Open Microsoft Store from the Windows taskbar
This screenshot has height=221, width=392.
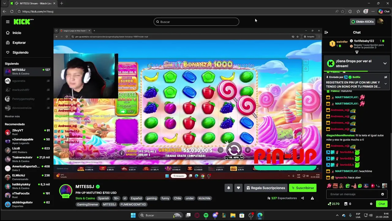tap(242, 215)
